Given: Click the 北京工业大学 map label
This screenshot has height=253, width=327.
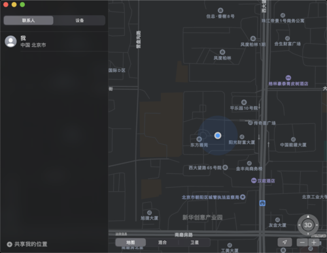Looking at the screenshot, I should 314,197.
